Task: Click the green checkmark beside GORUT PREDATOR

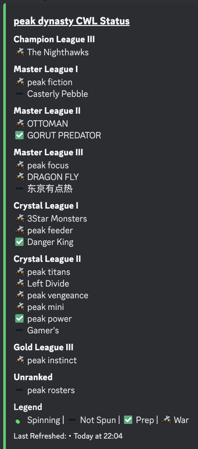Action: pyautogui.click(x=19, y=135)
